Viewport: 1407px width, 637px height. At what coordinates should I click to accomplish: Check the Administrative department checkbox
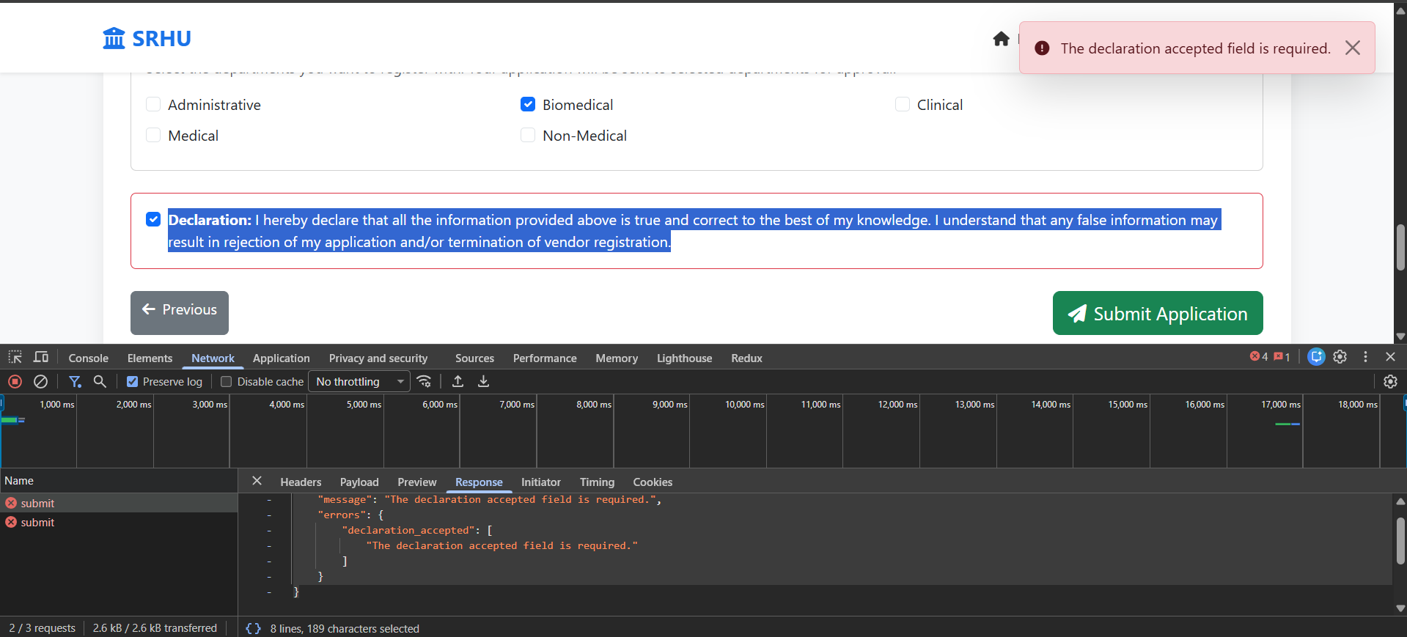tap(153, 105)
